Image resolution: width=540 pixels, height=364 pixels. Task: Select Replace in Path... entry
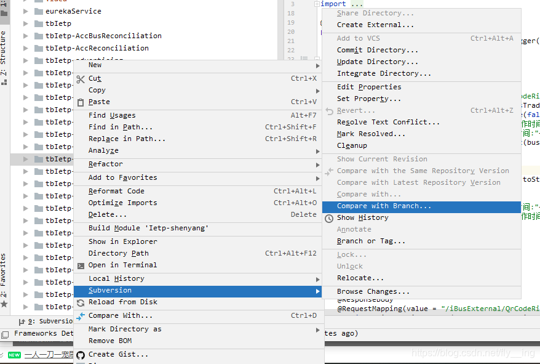click(x=197, y=139)
